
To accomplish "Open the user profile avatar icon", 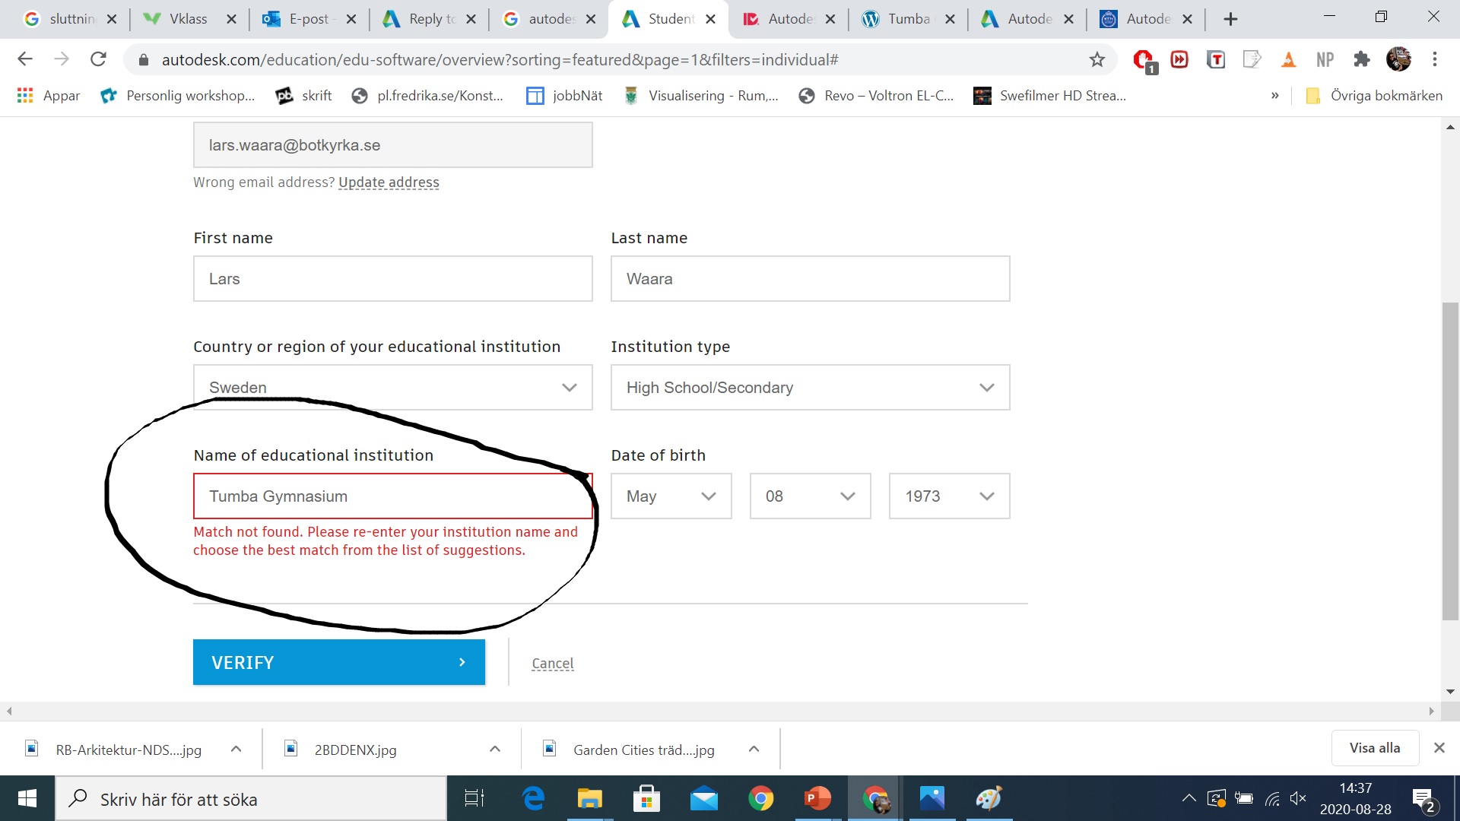I will coord(1398,59).
